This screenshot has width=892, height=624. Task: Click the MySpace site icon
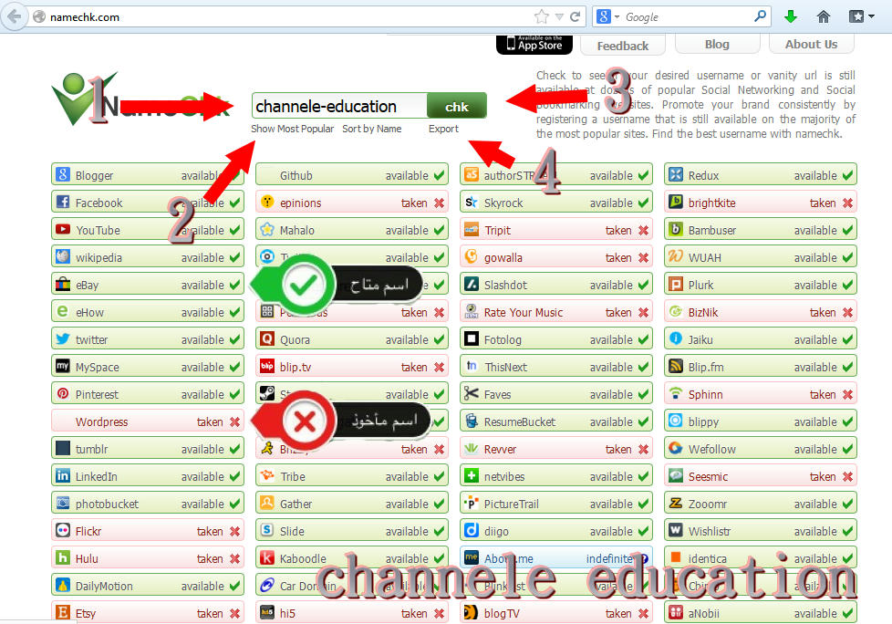(63, 366)
